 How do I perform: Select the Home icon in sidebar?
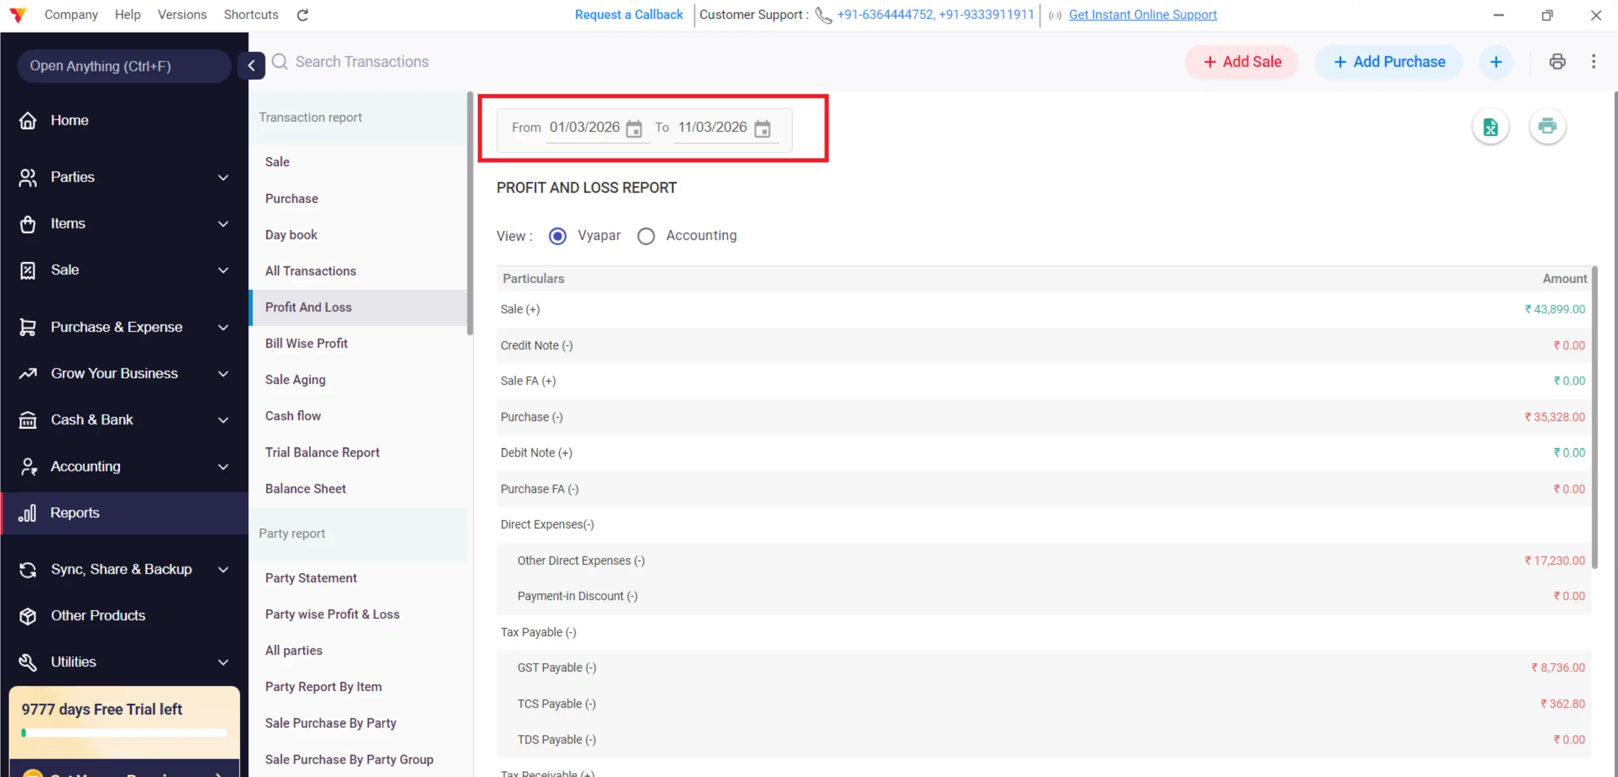28,120
